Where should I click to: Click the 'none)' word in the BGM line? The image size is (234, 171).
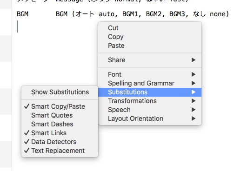tap(220, 14)
